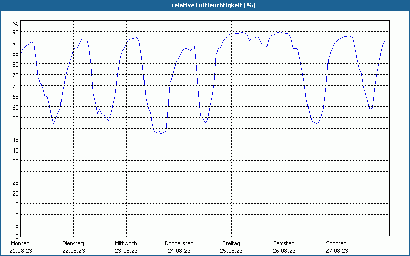Image resolution: width=410 pixels, height=256 pixels.
Task: Click the '%' unit label on y-axis
Action: tap(16, 24)
